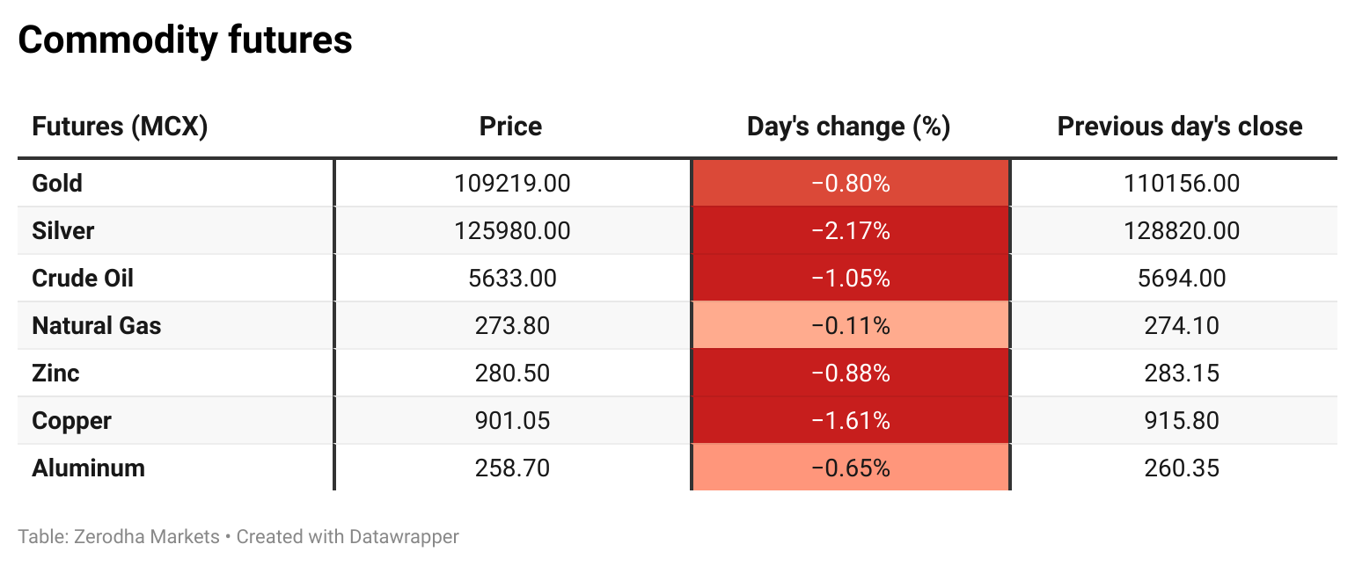The image size is (1355, 566).
Task: Click Copper's −1.61% change cell
Action: pos(850,421)
